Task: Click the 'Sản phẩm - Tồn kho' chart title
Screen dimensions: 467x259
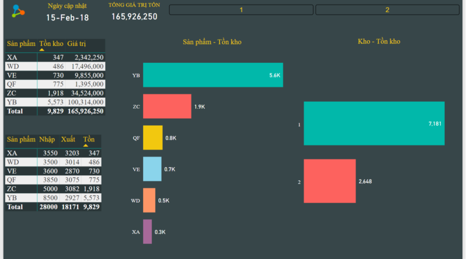Action: [212, 42]
